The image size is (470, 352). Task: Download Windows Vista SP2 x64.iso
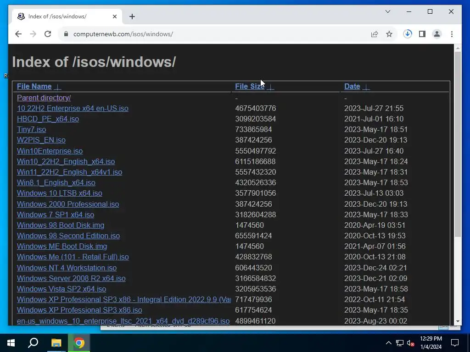(62, 289)
